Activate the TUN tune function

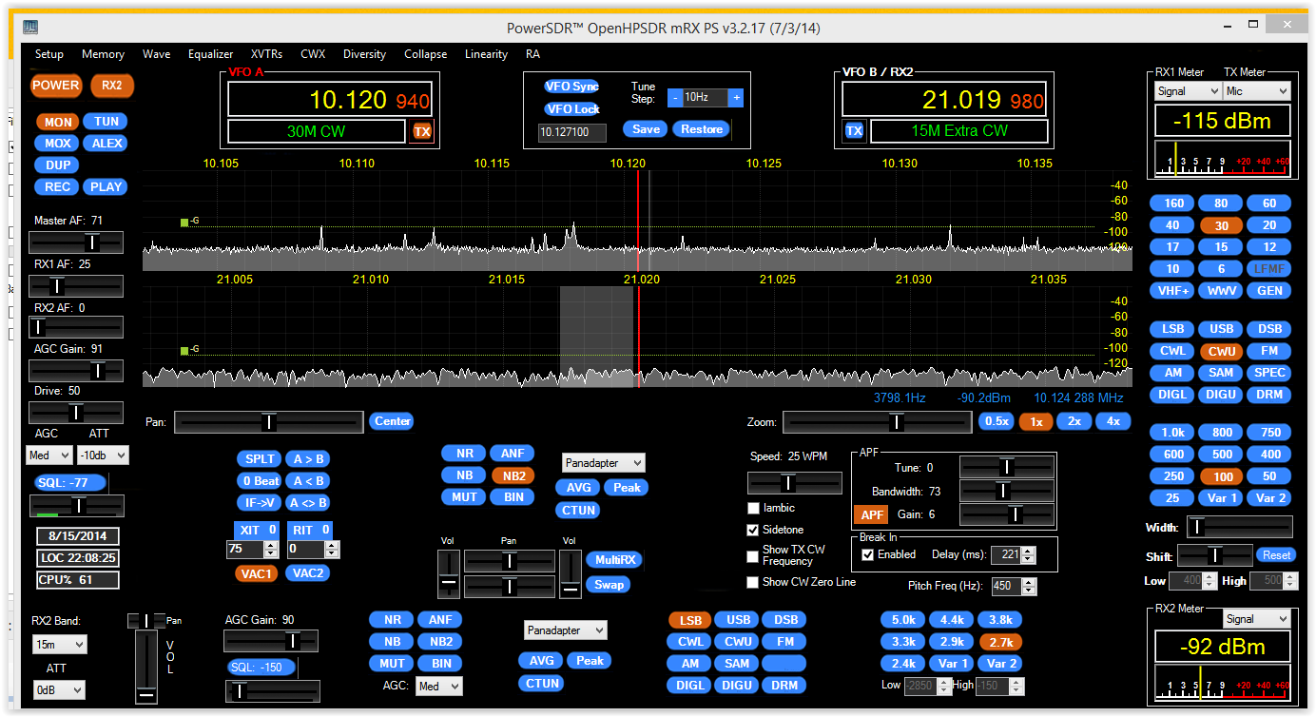(105, 121)
